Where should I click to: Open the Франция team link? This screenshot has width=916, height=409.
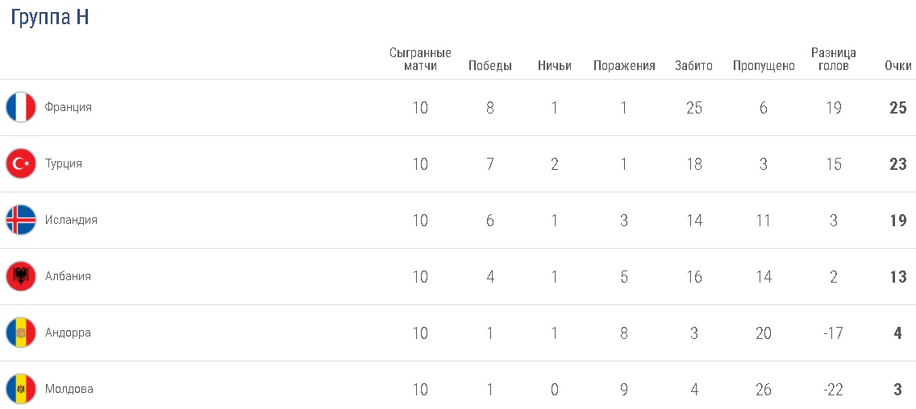pyautogui.click(x=69, y=107)
